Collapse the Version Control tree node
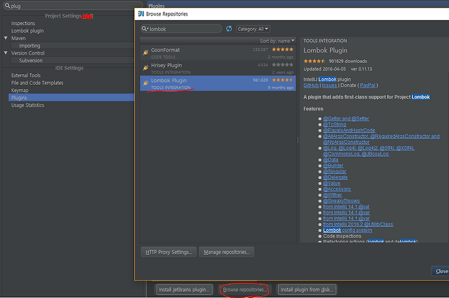 [x=6, y=52]
